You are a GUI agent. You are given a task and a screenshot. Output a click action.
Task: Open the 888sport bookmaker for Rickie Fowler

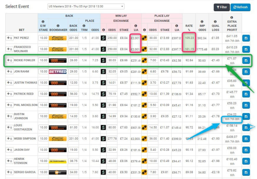coord(58,61)
